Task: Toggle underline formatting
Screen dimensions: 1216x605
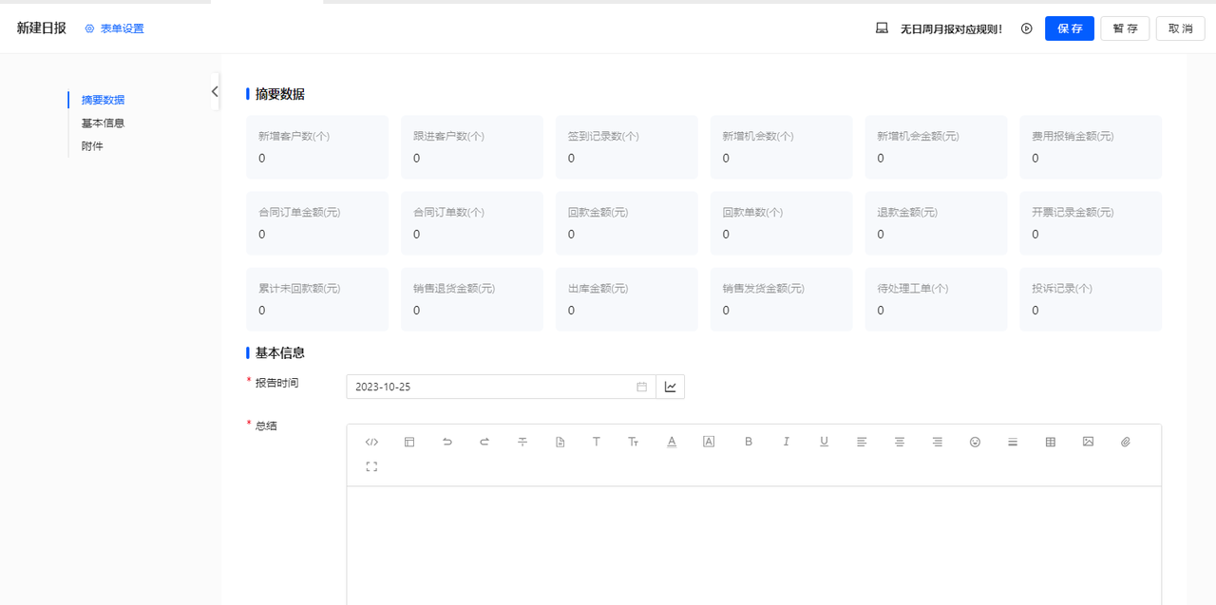Action: tap(824, 442)
